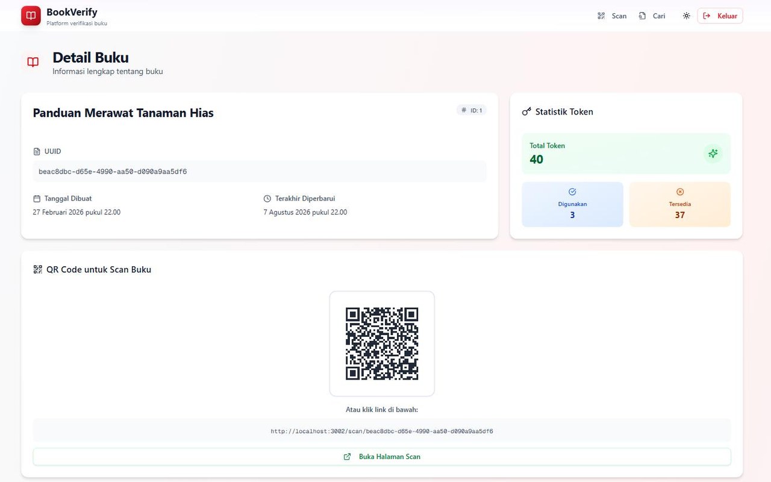Click the Tanggal Dibuat calendar icon
771x482 pixels.
coord(37,199)
